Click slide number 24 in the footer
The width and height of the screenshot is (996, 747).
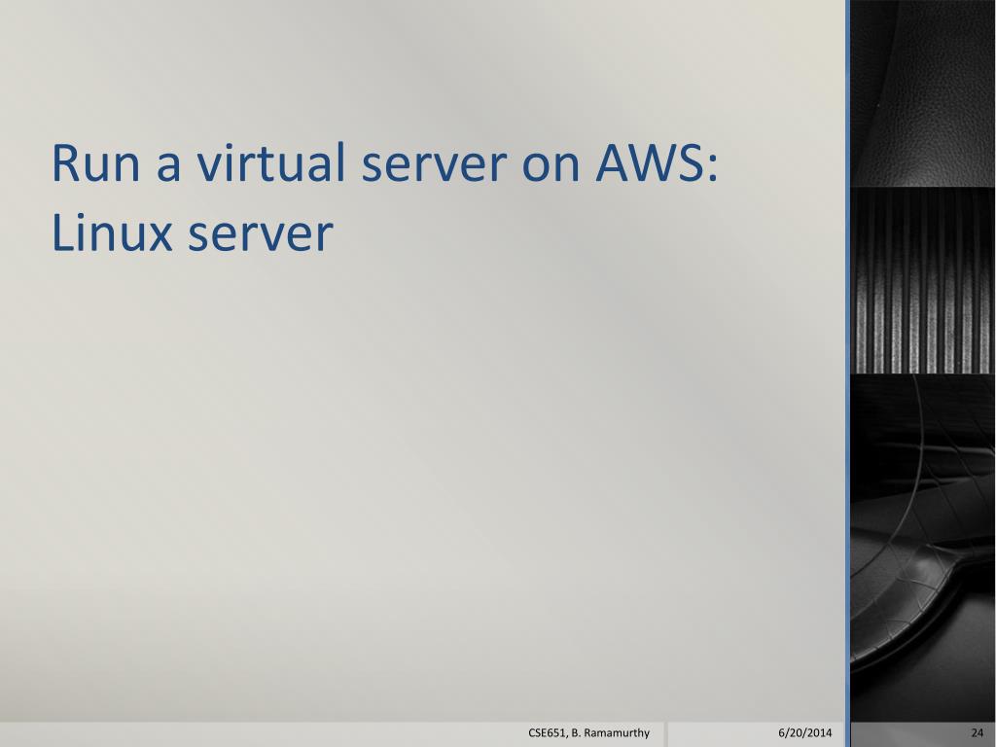(977, 732)
